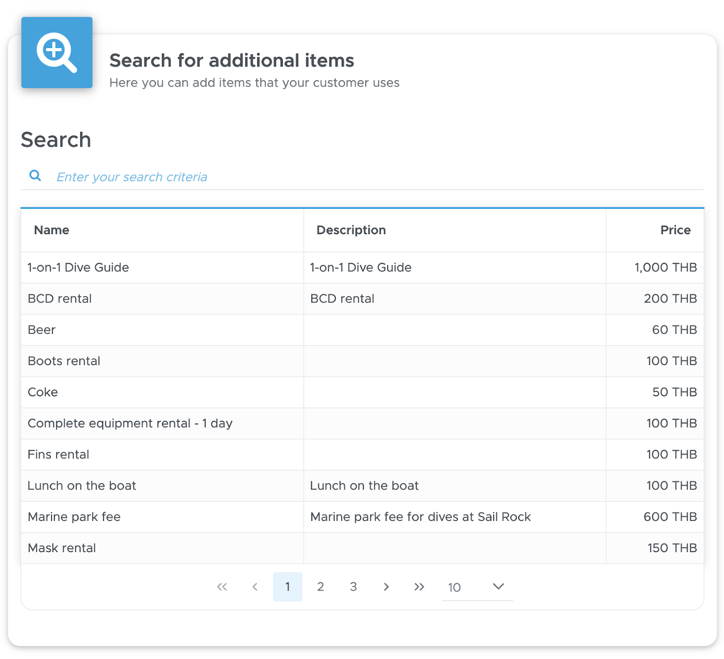Open rows-per-page dropdown showing 10
The height and width of the screenshot is (659, 724).
point(477,587)
